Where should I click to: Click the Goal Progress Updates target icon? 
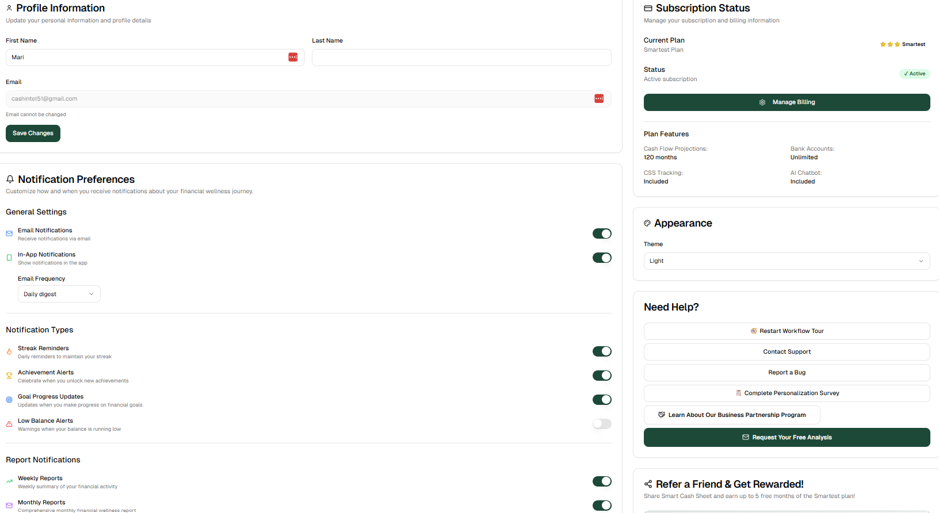[x=9, y=400]
